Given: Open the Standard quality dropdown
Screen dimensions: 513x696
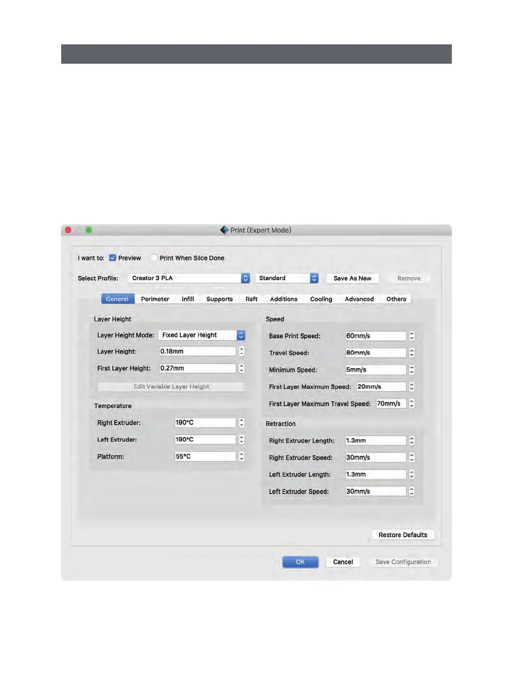Looking at the screenshot, I should [x=287, y=278].
